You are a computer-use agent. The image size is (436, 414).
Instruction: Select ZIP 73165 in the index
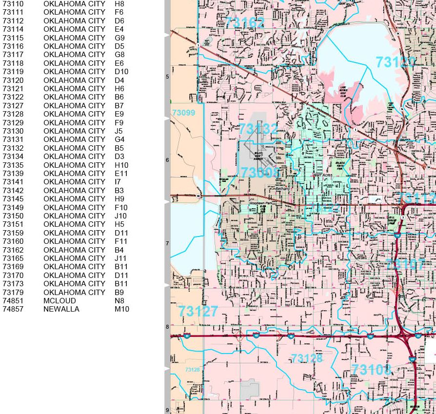click(13, 258)
